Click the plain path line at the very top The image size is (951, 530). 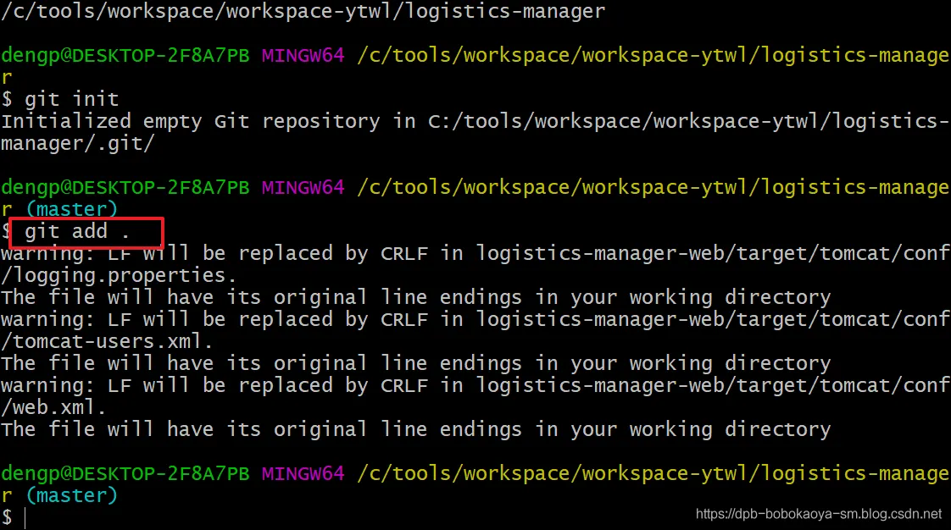click(x=303, y=11)
